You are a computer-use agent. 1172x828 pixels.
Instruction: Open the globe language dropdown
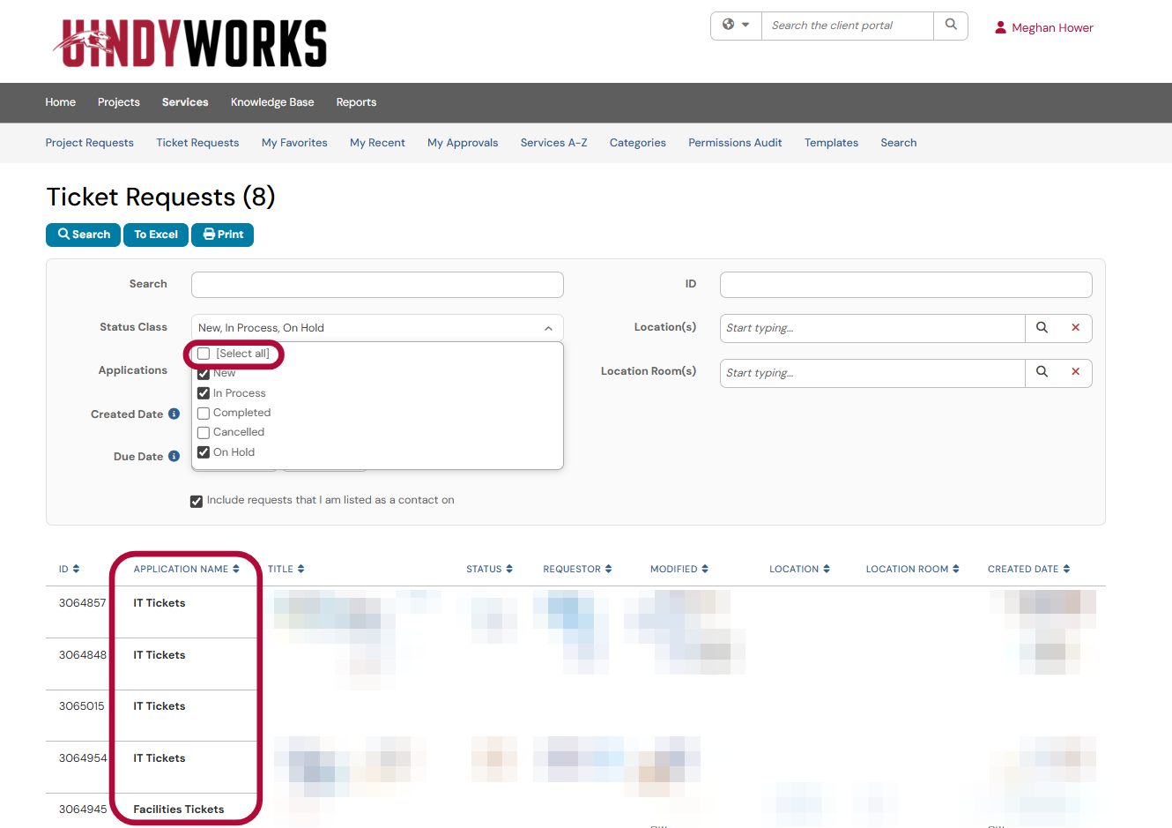click(736, 26)
